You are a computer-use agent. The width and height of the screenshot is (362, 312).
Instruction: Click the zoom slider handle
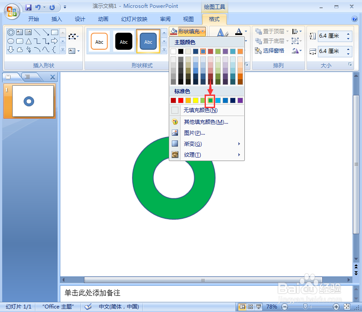(305, 307)
